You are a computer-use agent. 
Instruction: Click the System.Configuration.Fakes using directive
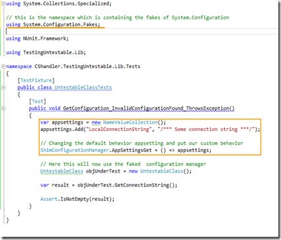[53, 24]
